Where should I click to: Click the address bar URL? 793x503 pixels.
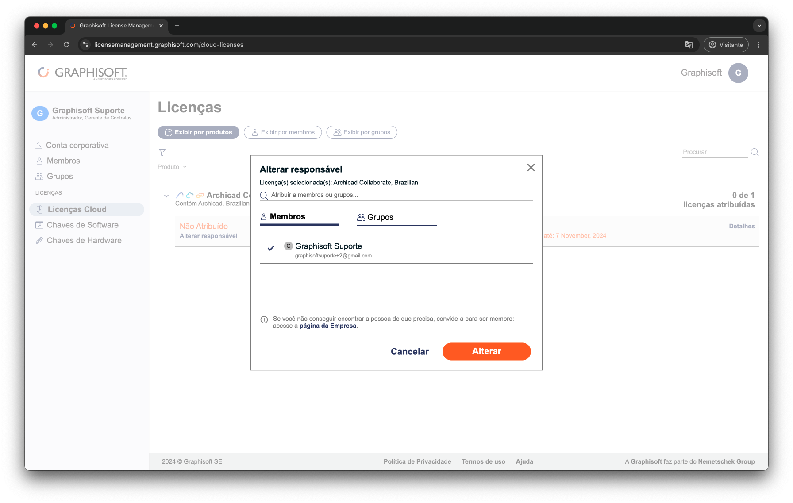point(169,45)
